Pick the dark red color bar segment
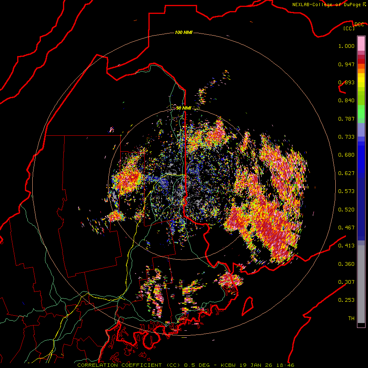Viewport: 368px width, 368px height. tap(361, 61)
